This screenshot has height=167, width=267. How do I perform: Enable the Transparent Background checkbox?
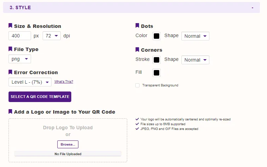137,85
